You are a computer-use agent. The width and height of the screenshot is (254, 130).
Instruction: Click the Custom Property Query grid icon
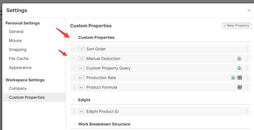click(x=239, y=68)
